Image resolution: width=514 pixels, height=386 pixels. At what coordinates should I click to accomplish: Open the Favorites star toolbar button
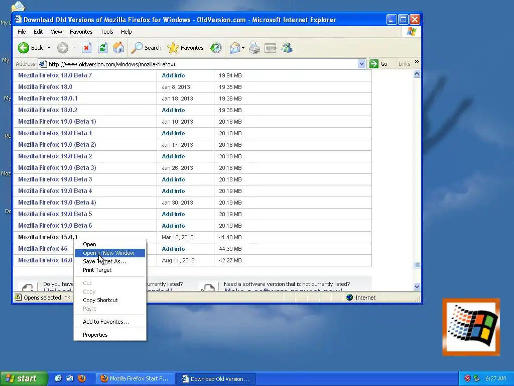coord(186,48)
